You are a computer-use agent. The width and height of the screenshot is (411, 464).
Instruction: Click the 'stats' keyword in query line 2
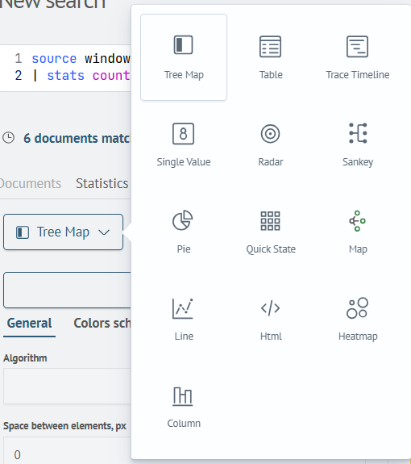(65, 76)
